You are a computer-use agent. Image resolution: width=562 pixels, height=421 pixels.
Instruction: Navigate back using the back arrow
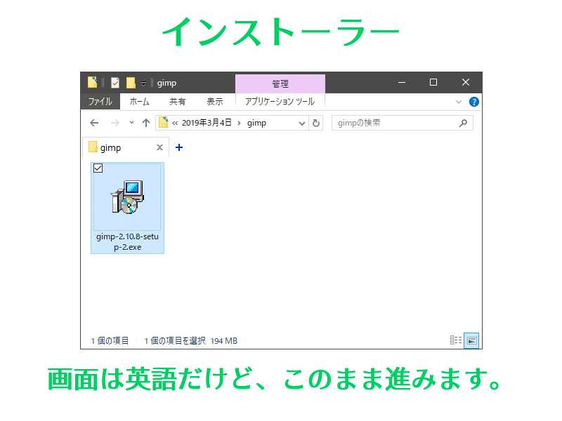(x=93, y=123)
